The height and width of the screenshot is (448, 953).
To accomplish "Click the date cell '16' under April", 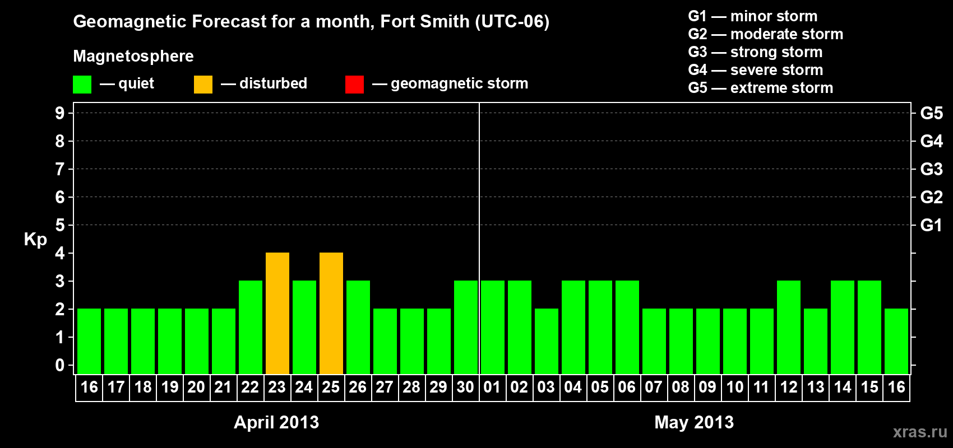I will click(x=89, y=388).
